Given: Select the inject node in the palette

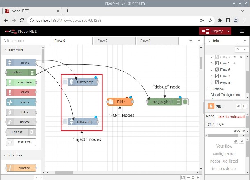Looking at the screenshot, I should tap(21, 63).
